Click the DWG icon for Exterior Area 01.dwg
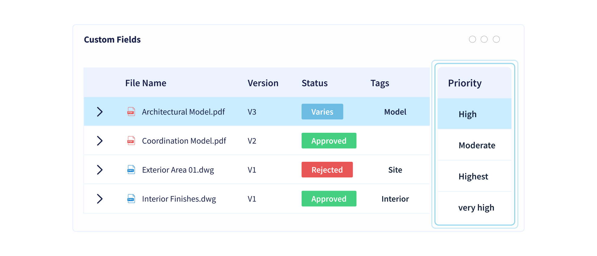This screenshot has height=256, width=597. click(131, 170)
